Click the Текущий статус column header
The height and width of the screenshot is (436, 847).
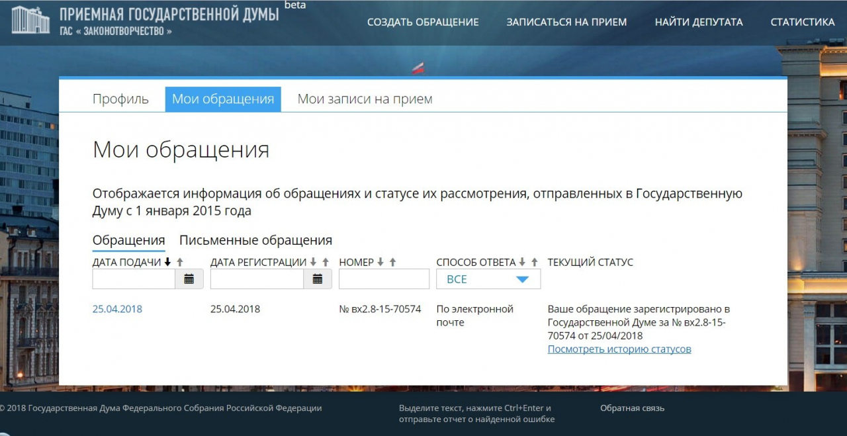(590, 262)
